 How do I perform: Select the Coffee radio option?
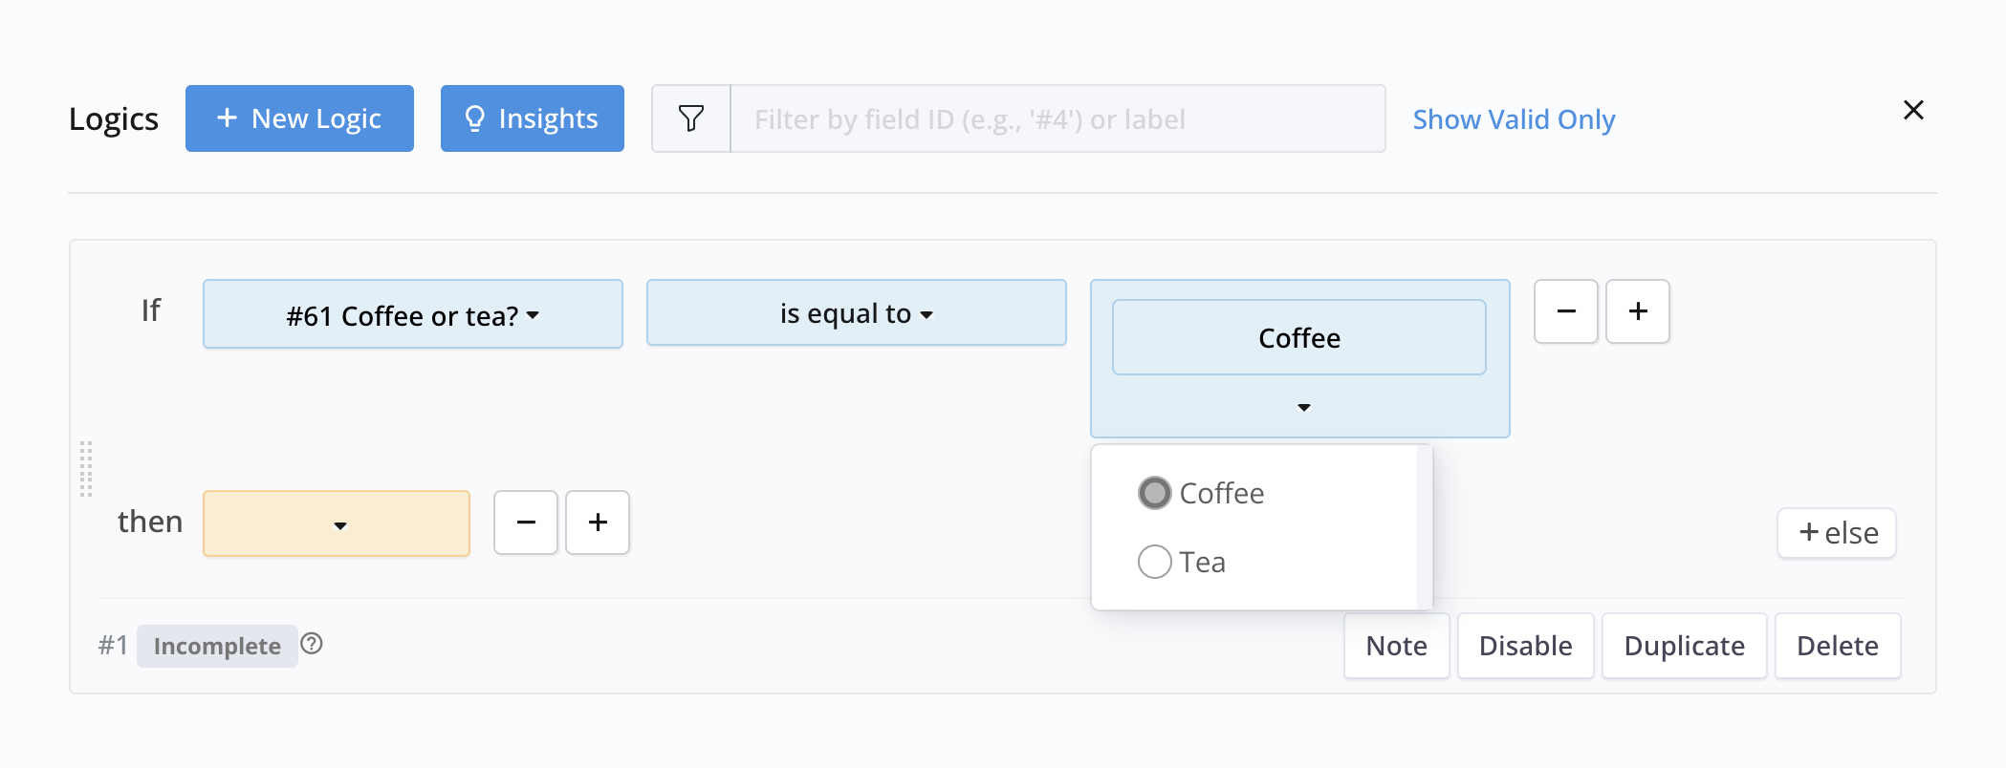coord(1155,493)
